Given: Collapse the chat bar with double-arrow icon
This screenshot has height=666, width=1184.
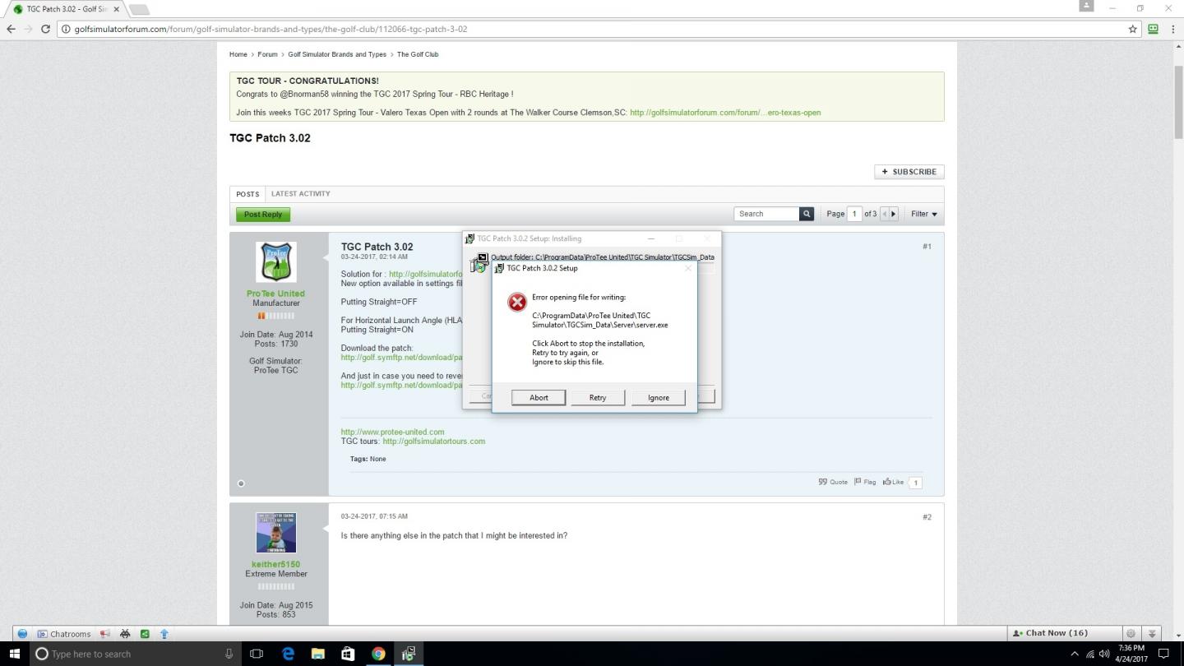Looking at the screenshot, I should (x=1153, y=633).
